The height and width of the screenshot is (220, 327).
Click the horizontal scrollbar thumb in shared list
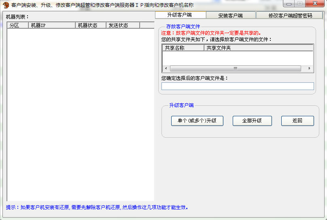[x=235, y=69]
